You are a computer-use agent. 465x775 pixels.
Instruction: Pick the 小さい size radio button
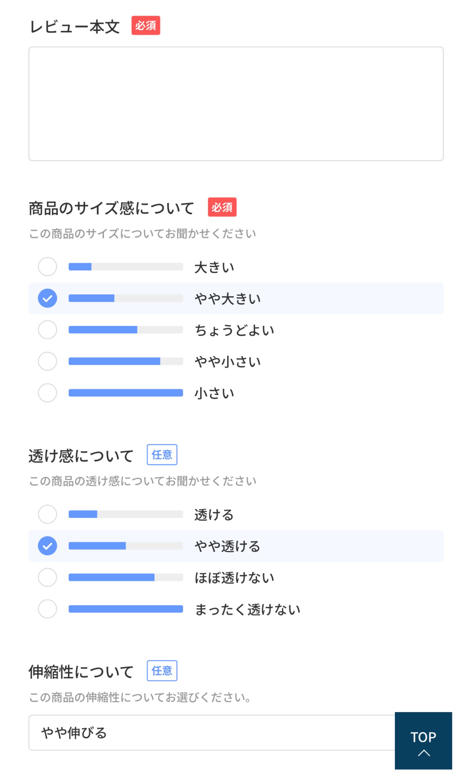click(47, 392)
